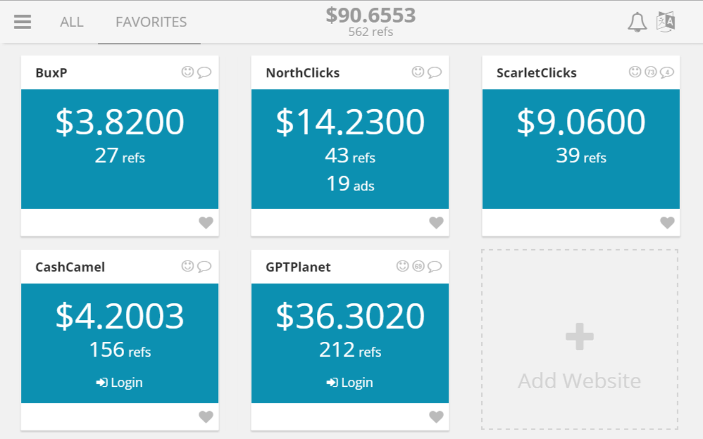Viewport: 703px width, 439px height.
Task: Log in to CashCamel
Action: click(120, 382)
